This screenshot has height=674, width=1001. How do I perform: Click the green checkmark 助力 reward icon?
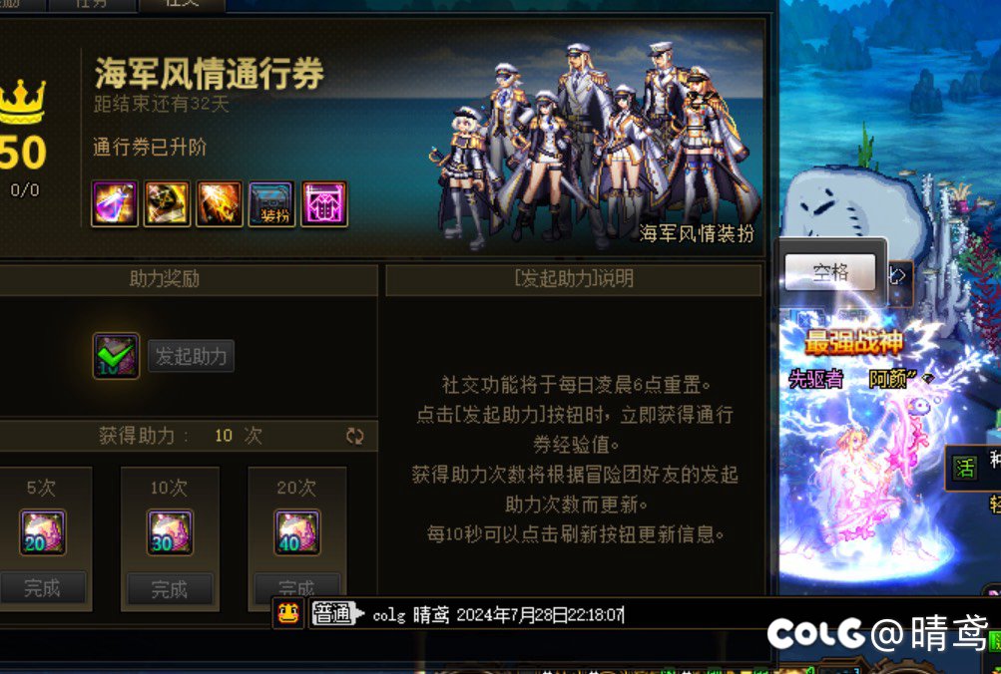116,356
